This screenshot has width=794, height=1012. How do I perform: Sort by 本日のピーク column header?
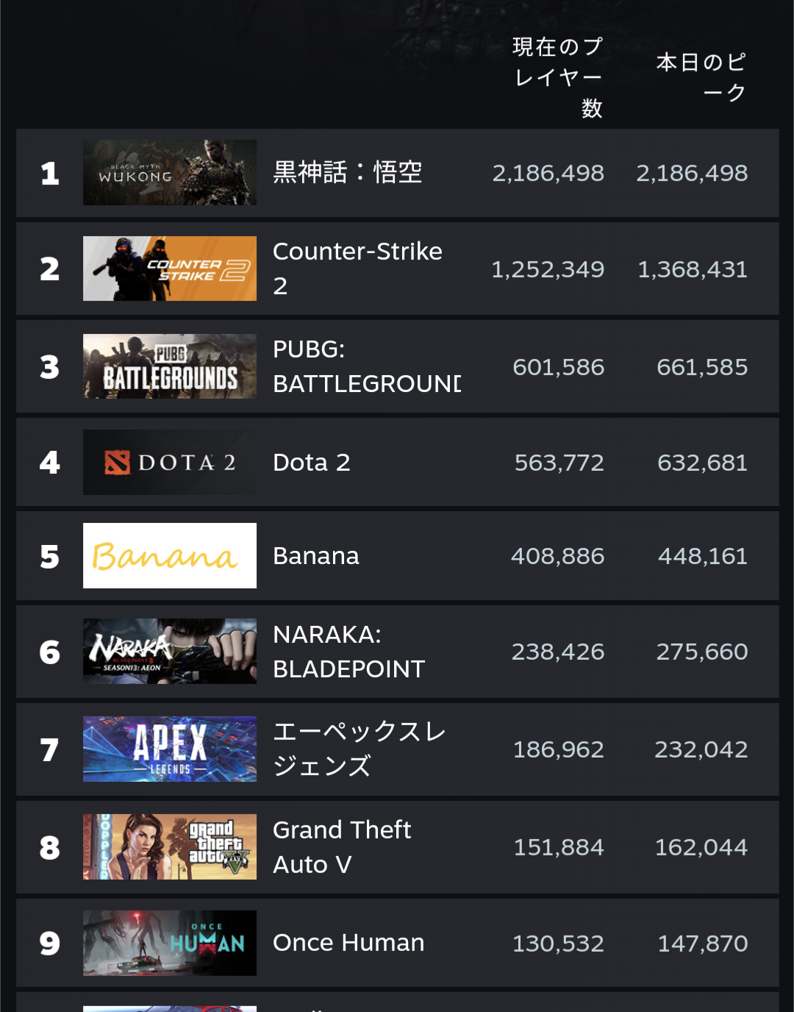point(701,77)
